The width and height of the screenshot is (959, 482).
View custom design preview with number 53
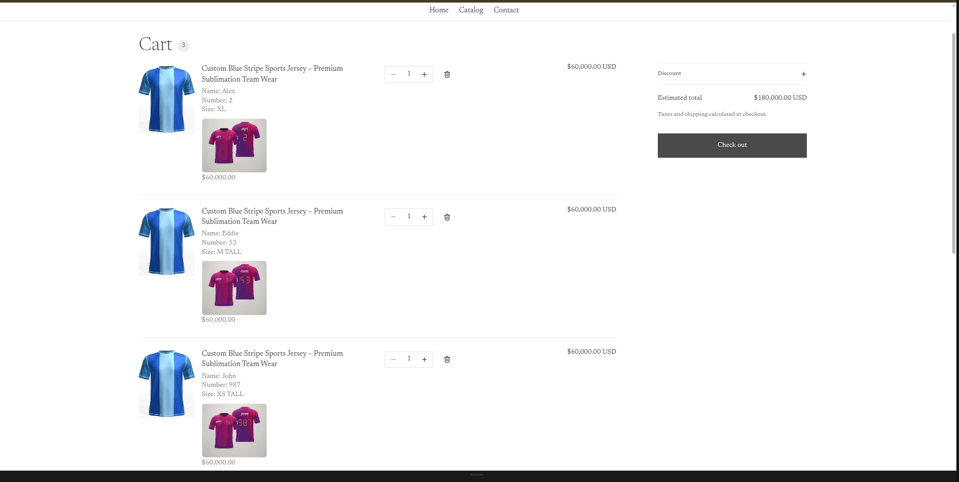(234, 288)
